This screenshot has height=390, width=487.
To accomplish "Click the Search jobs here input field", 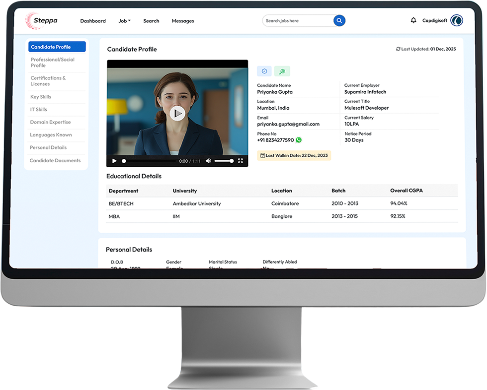I will 297,21.
